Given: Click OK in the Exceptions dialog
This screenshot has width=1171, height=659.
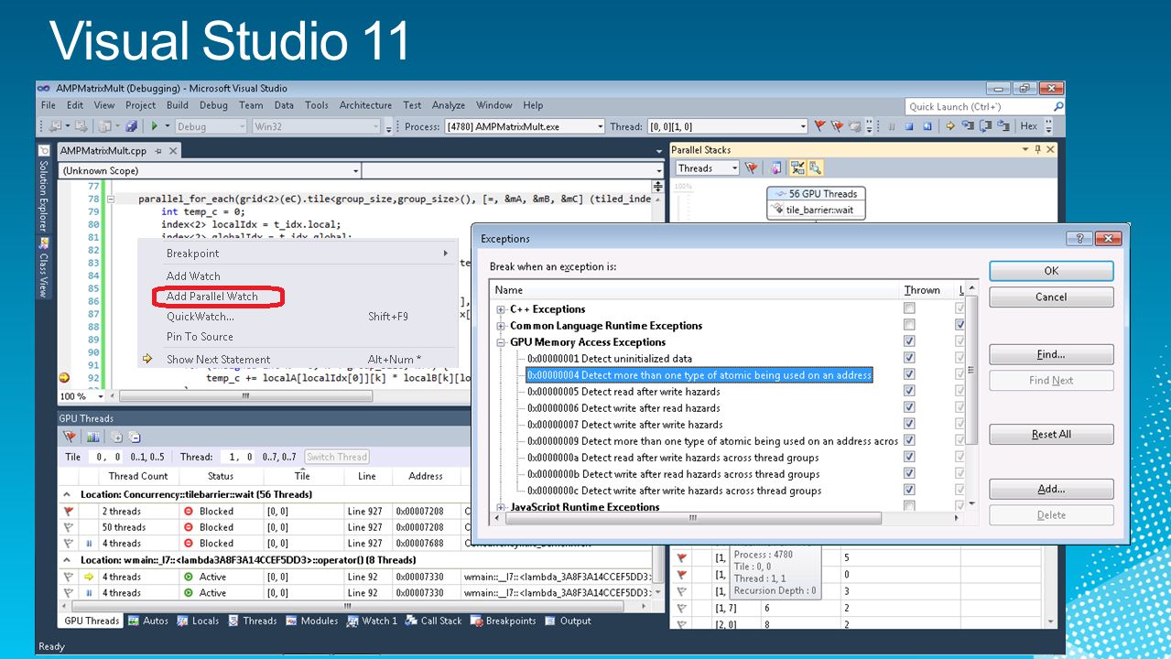Looking at the screenshot, I should (1051, 271).
